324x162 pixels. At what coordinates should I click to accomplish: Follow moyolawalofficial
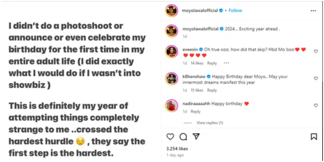[235, 11]
